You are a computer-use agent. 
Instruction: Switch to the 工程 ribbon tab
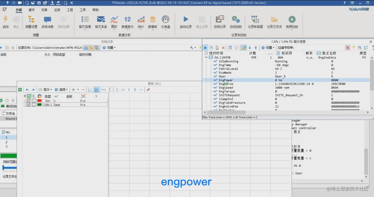click(x=70, y=10)
